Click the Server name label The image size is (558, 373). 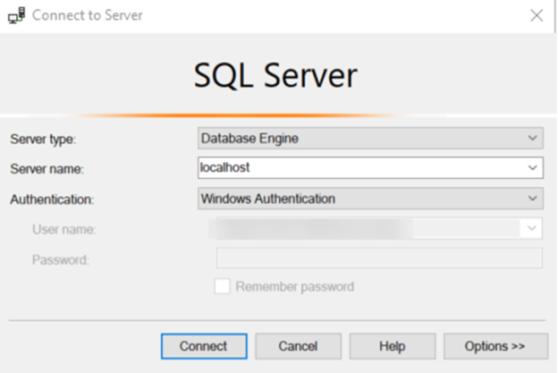pyautogui.click(x=47, y=169)
